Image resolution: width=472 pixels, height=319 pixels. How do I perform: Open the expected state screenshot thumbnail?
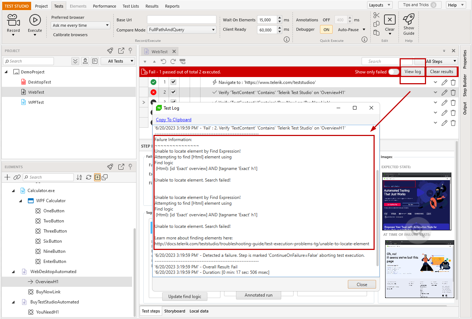[417, 201]
